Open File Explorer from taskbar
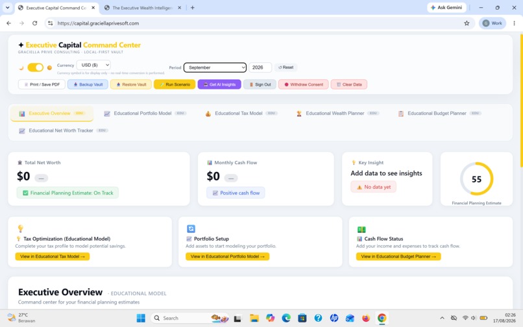523x327 pixels. [254, 318]
